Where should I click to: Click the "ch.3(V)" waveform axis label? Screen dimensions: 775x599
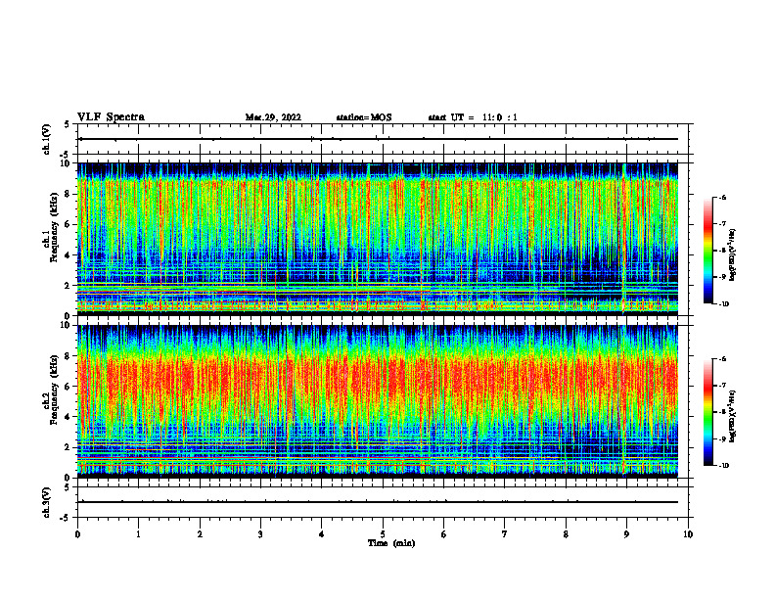(47, 502)
